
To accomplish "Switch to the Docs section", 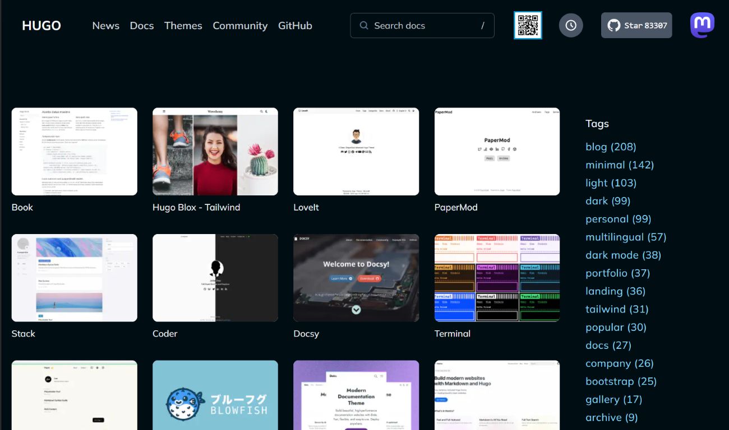I will coord(141,26).
